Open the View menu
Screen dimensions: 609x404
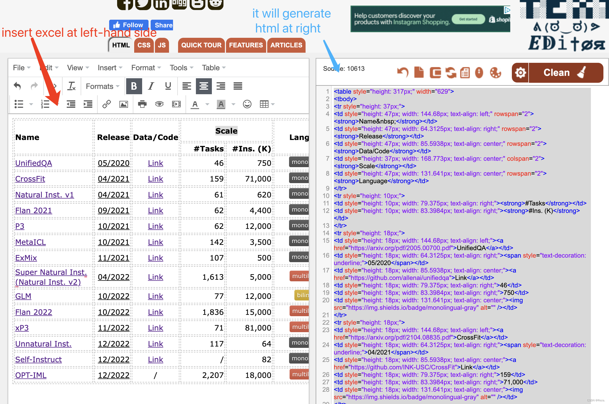click(x=78, y=68)
